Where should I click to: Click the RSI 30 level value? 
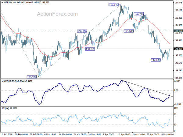point(175,125)
